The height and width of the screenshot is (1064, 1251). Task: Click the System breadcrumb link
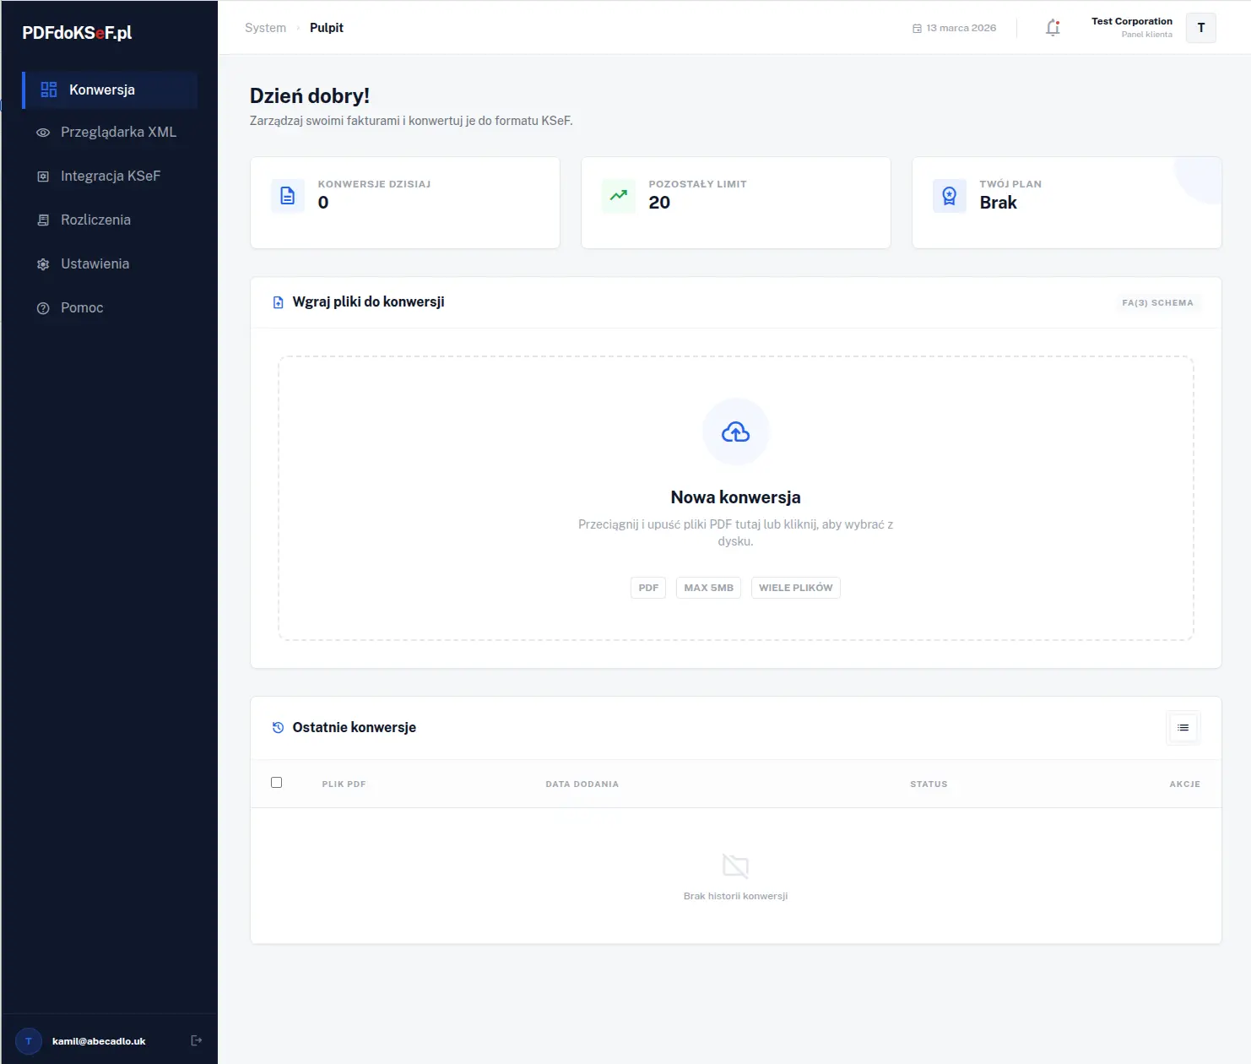(x=265, y=28)
